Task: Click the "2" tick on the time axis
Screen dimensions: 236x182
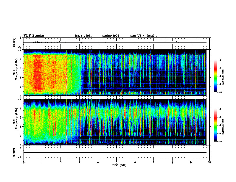Action: click(61, 162)
